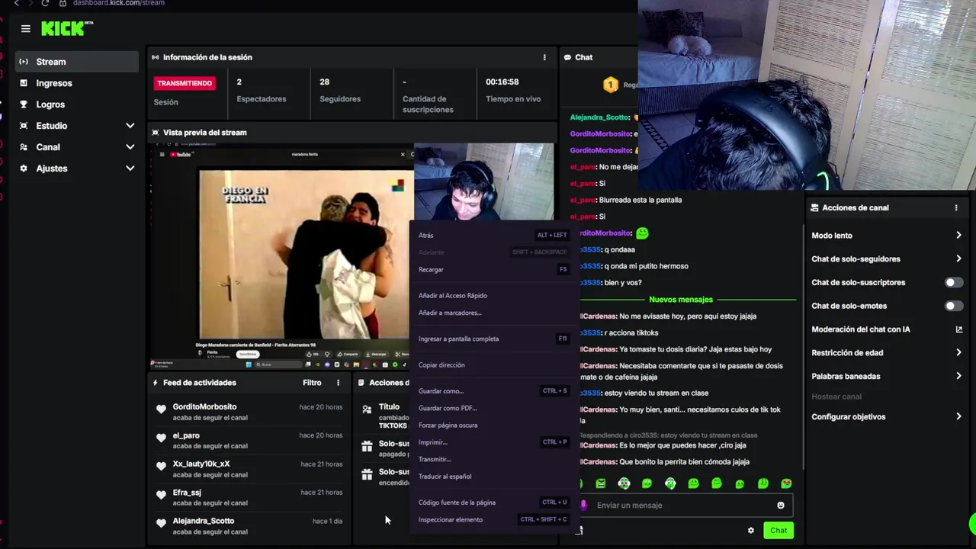Open the hamburger menu beside the Kick logo

(x=26, y=29)
